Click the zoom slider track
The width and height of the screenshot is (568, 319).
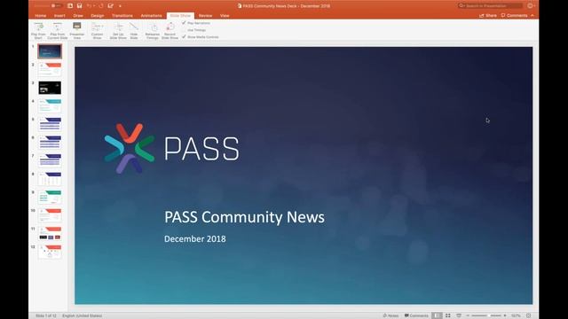(x=486, y=315)
